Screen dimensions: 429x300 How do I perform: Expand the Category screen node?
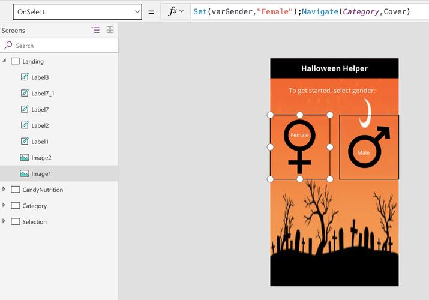(5, 205)
